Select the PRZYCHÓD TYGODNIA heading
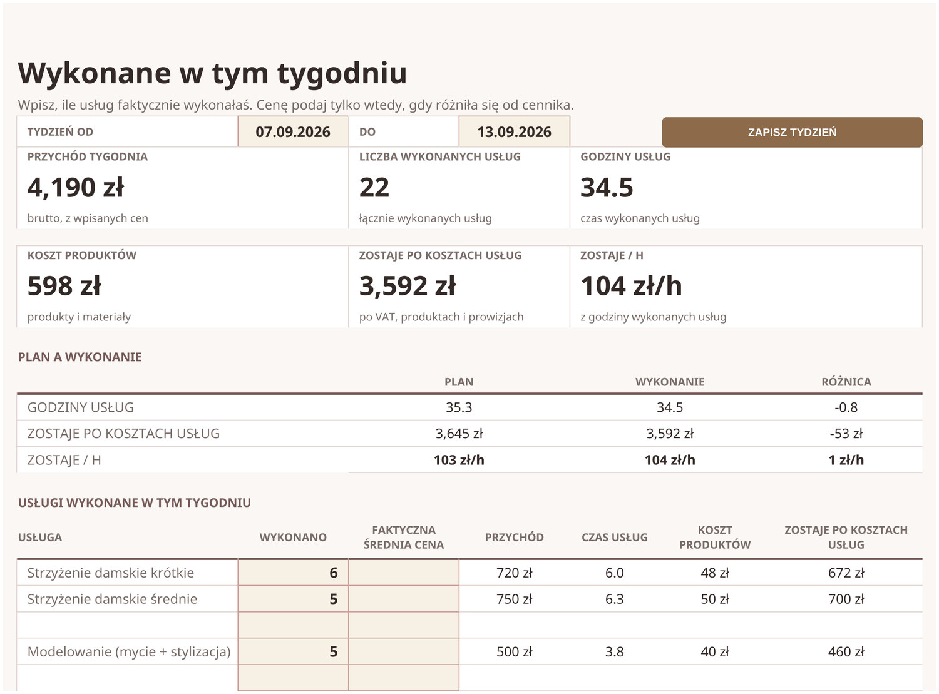 tap(88, 156)
